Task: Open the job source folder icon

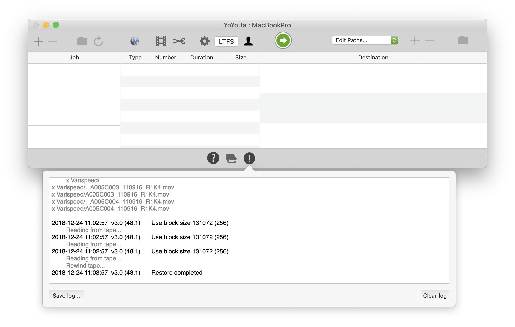Action: point(82,41)
